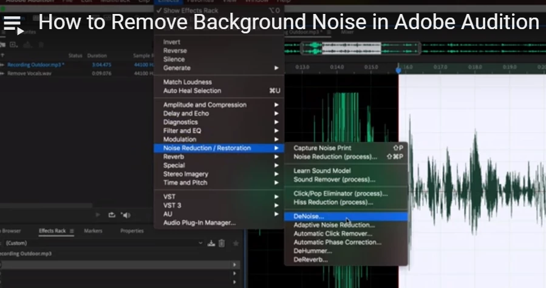Screen dimensions: 546x288
Task: Click waveform icon next to Remove Vocals.wav
Action: click(x=2, y=73)
